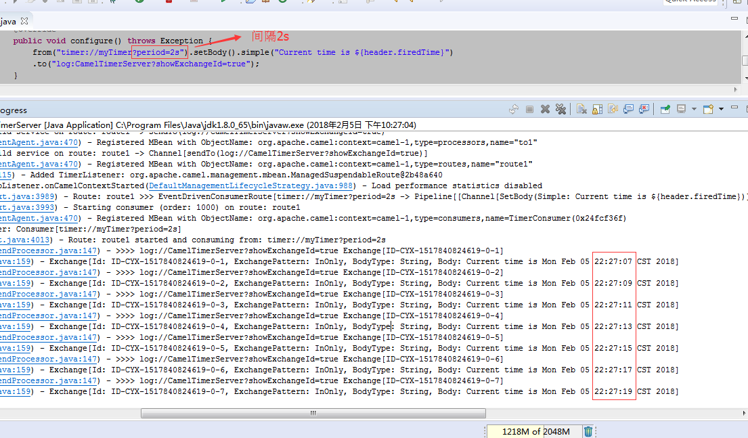Click the editor horizontal scrollbar right arrow
Viewport: 748px width, 438px height.
[736, 90]
